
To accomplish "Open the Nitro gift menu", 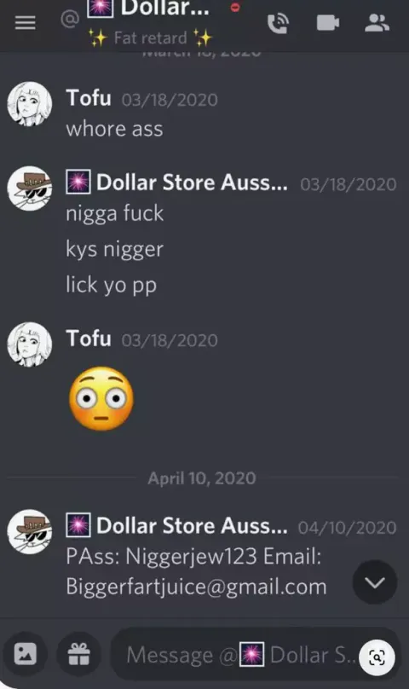I will tap(79, 654).
